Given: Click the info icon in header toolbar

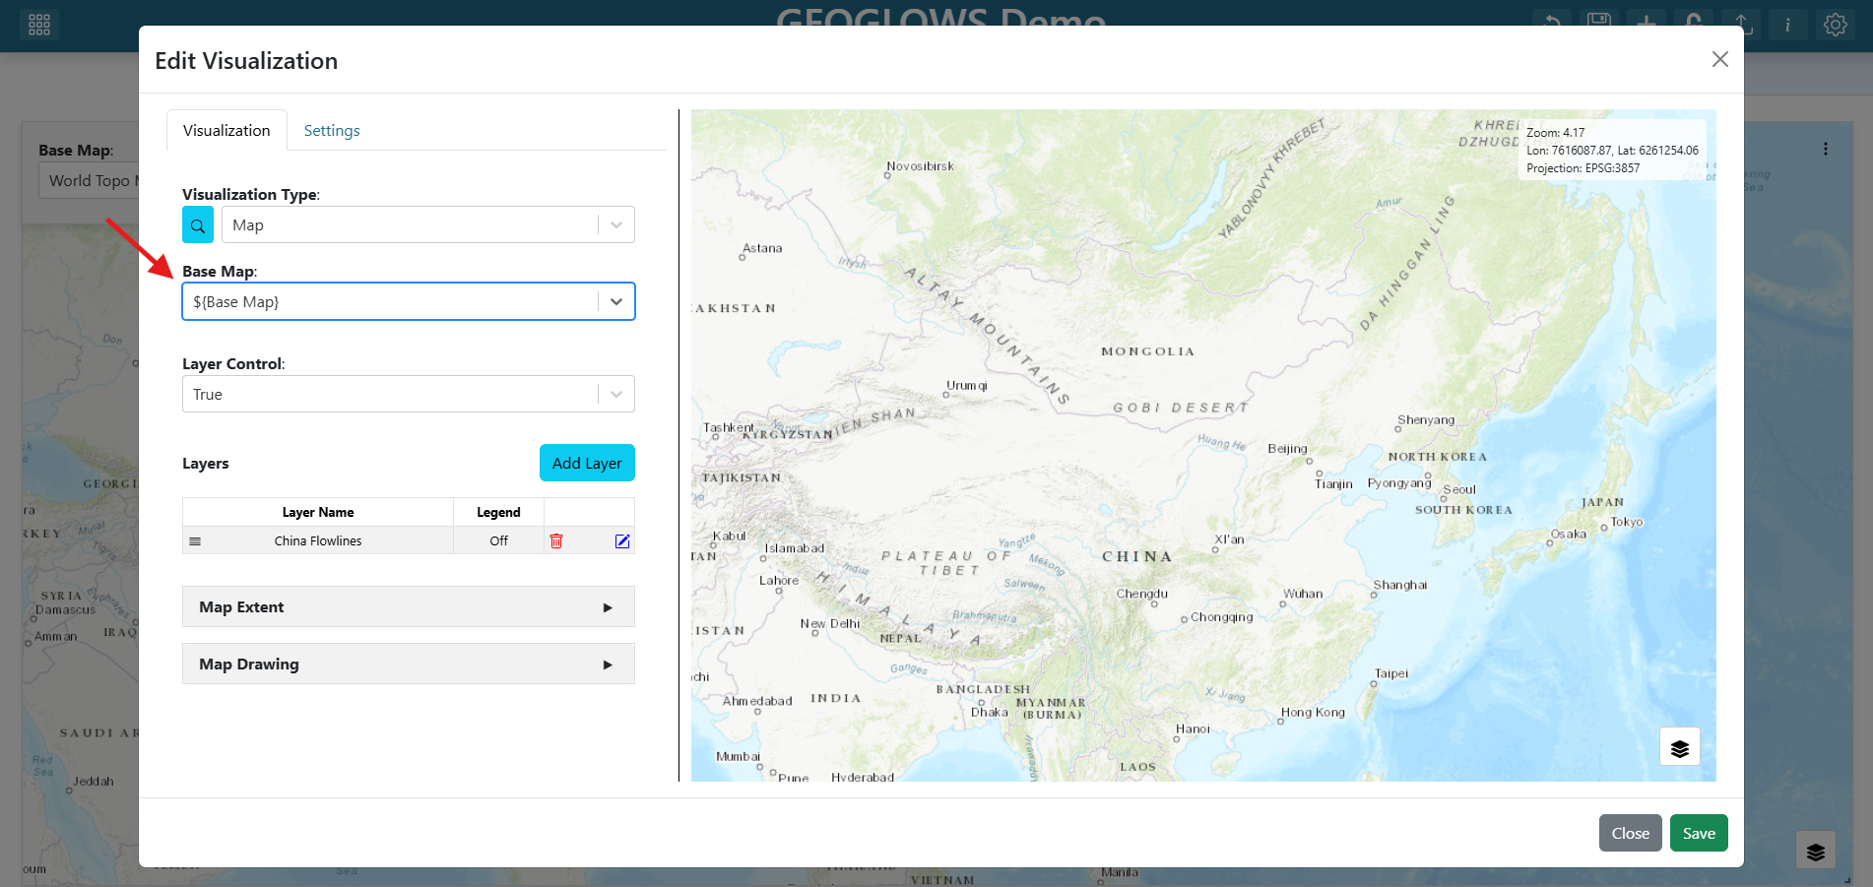Looking at the screenshot, I should (x=1788, y=25).
